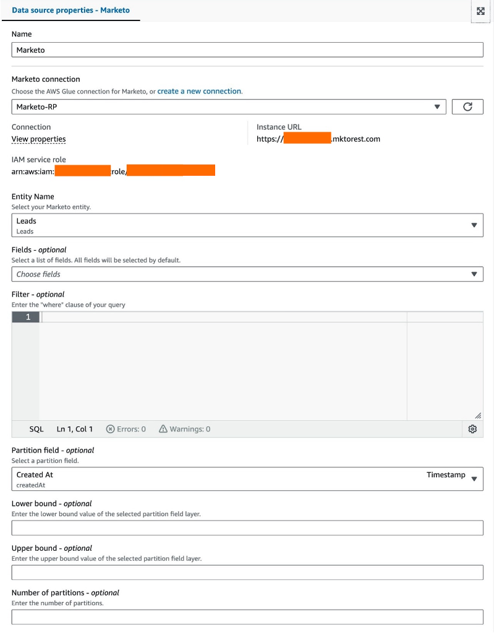
Task: Open the Choose fields dropdown
Action: (x=247, y=274)
